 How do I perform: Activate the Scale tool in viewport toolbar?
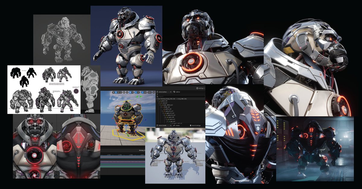point(121,92)
